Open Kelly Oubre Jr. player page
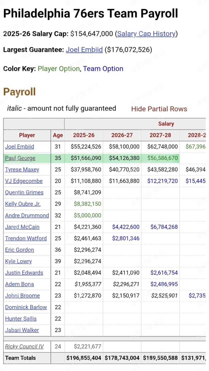Screen dimensions: 209x371 click(x=23, y=204)
